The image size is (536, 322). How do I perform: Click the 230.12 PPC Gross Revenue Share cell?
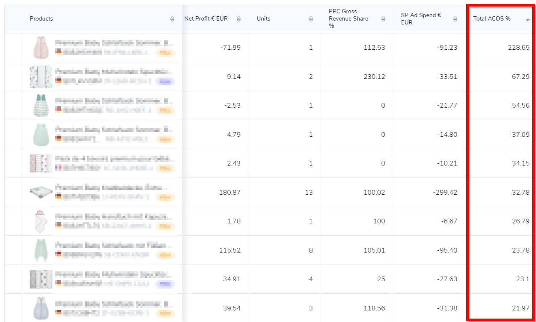pyautogui.click(x=373, y=76)
